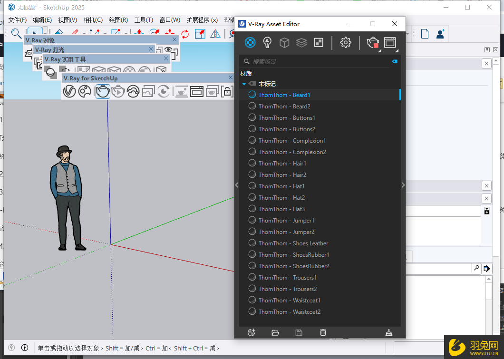
Task: Select ThomThom - Hat3 material
Action: coord(320,209)
